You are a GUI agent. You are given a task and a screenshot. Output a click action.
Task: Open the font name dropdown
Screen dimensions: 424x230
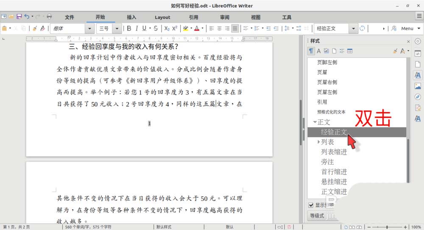point(89,28)
